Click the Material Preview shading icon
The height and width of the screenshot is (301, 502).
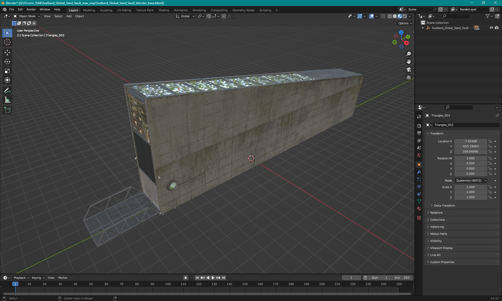[399, 16]
